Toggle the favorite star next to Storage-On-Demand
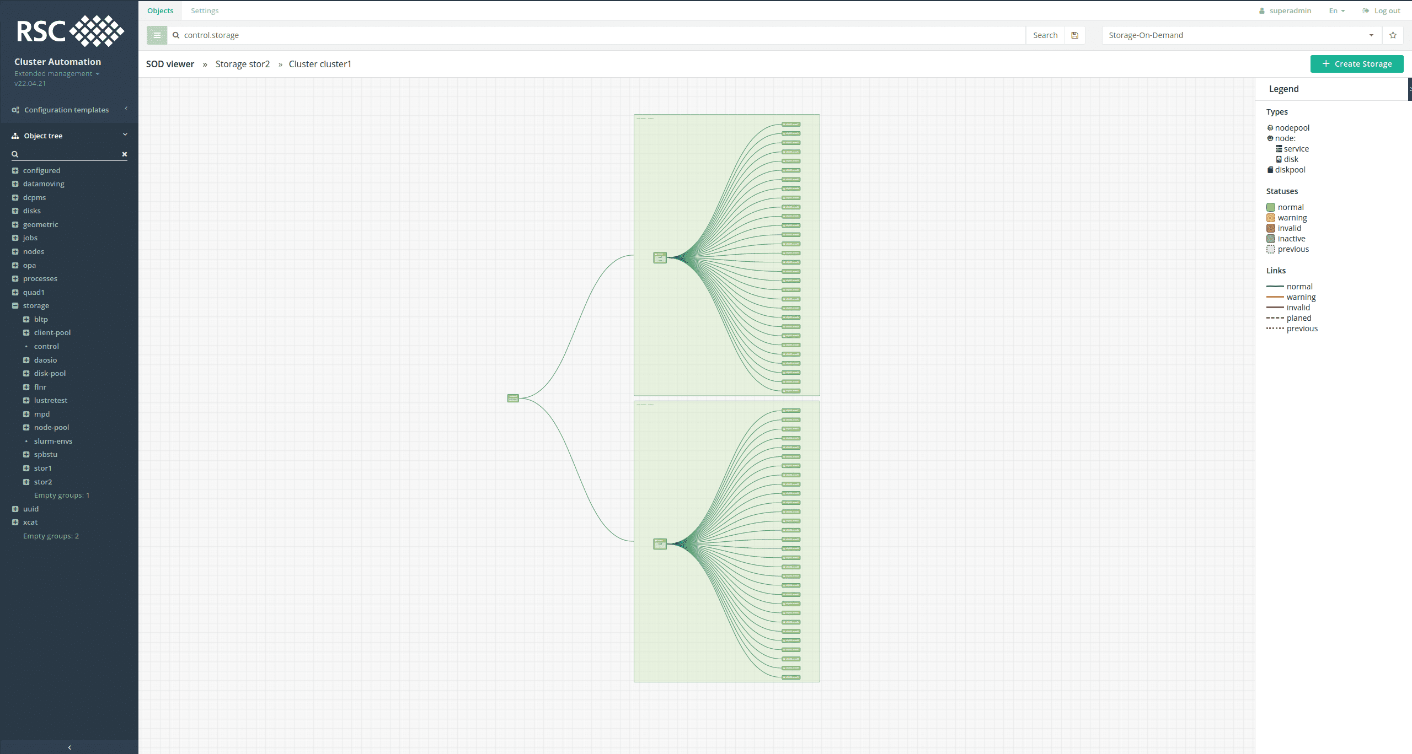 (x=1393, y=35)
